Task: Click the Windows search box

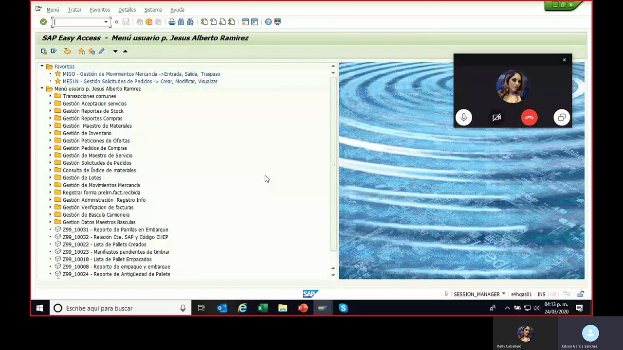Action: 120,308
